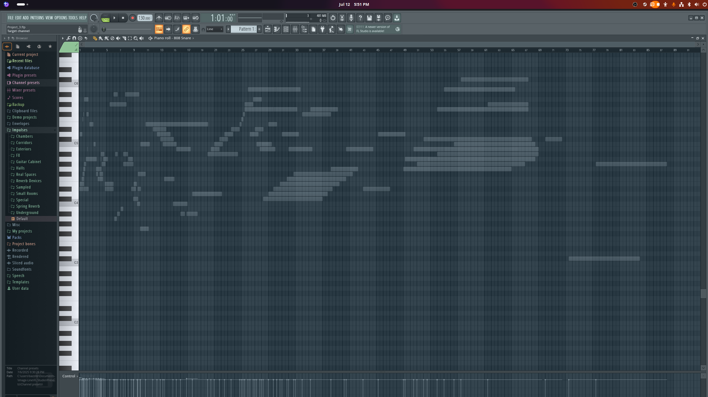Open the OPTIONS menu
The image size is (708, 397).
pos(61,18)
